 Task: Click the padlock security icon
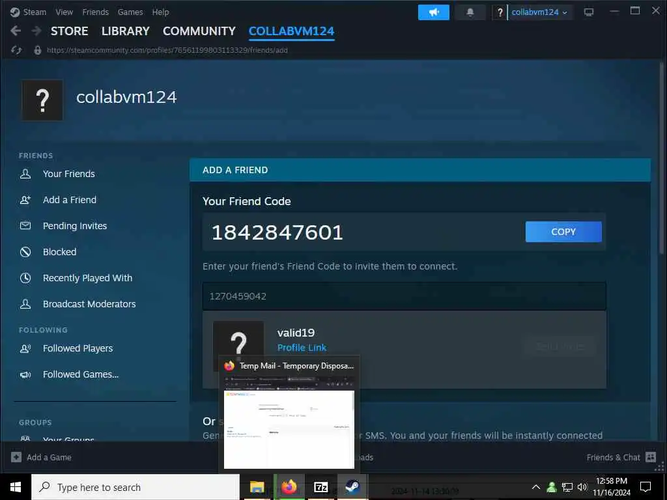pyautogui.click(x=38, y=50)
